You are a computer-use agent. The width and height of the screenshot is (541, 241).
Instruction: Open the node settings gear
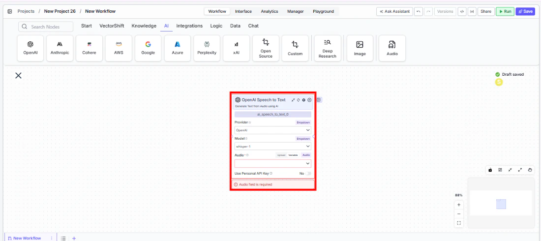tap(304, 100)
